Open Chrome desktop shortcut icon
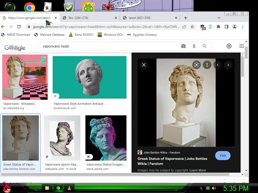Viewport: 258px width, 193px height. (x=29, y=7)
